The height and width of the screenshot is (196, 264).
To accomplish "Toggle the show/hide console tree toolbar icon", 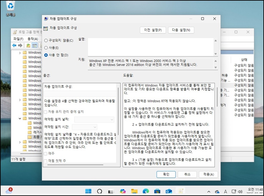I will pos(35,45).
